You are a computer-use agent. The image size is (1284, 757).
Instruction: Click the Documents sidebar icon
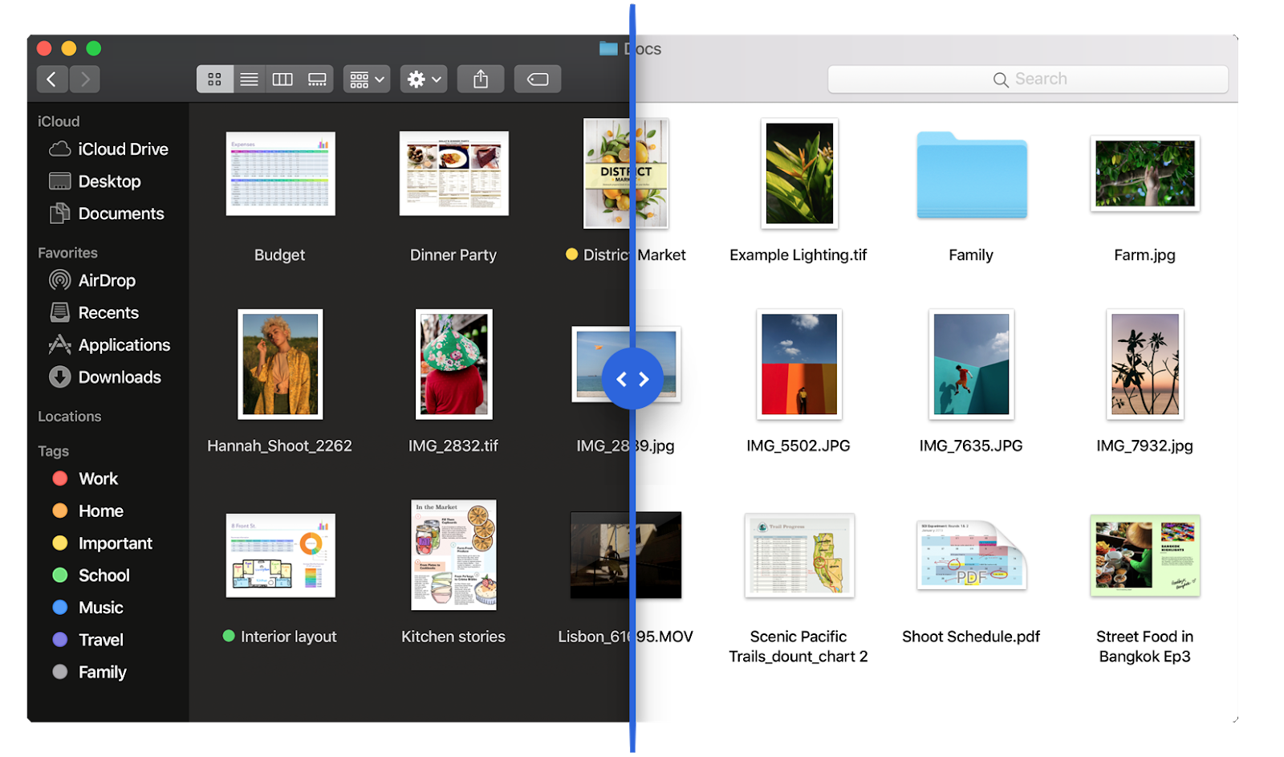click(60, 214)
